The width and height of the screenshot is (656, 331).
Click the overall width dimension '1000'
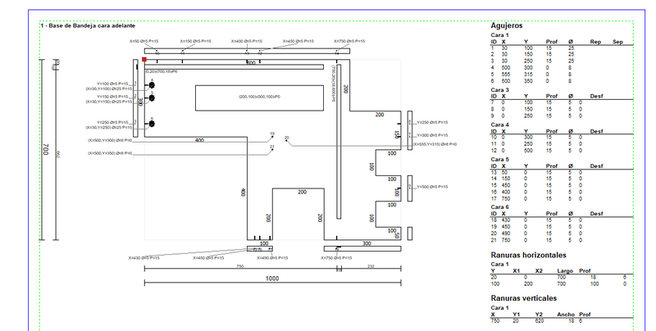pyautogui.click(x=272, y=279)
